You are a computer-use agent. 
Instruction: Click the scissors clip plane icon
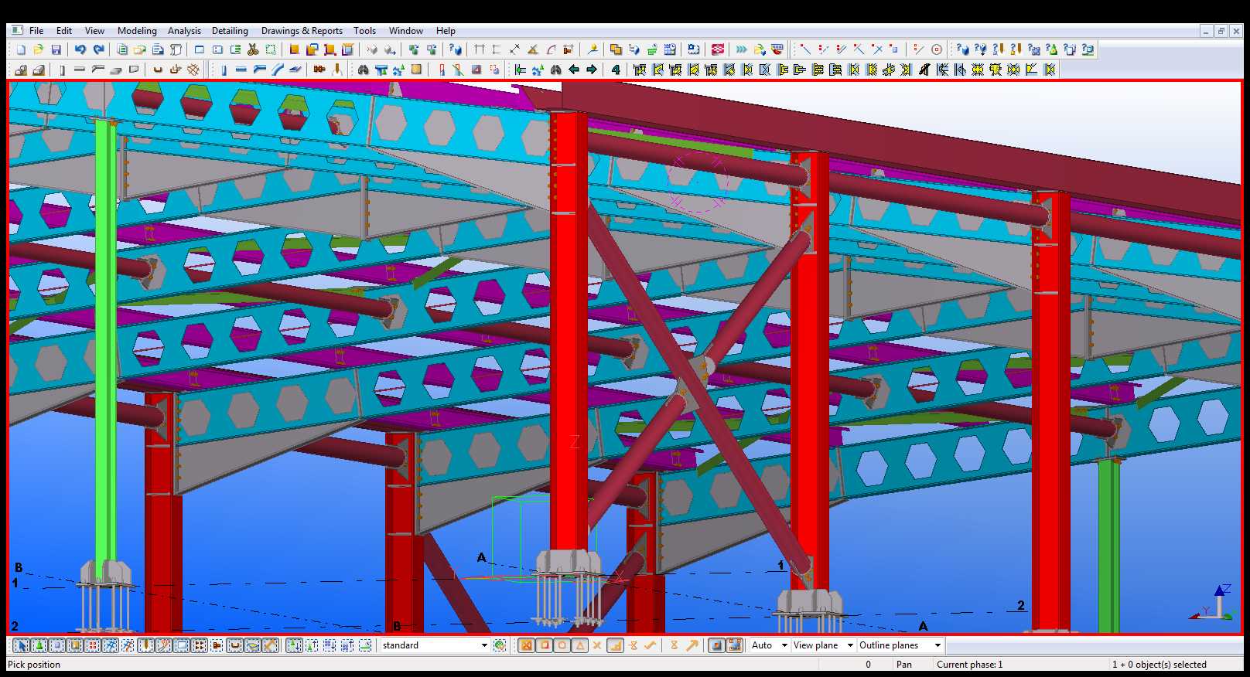click(x=253, y=49)
